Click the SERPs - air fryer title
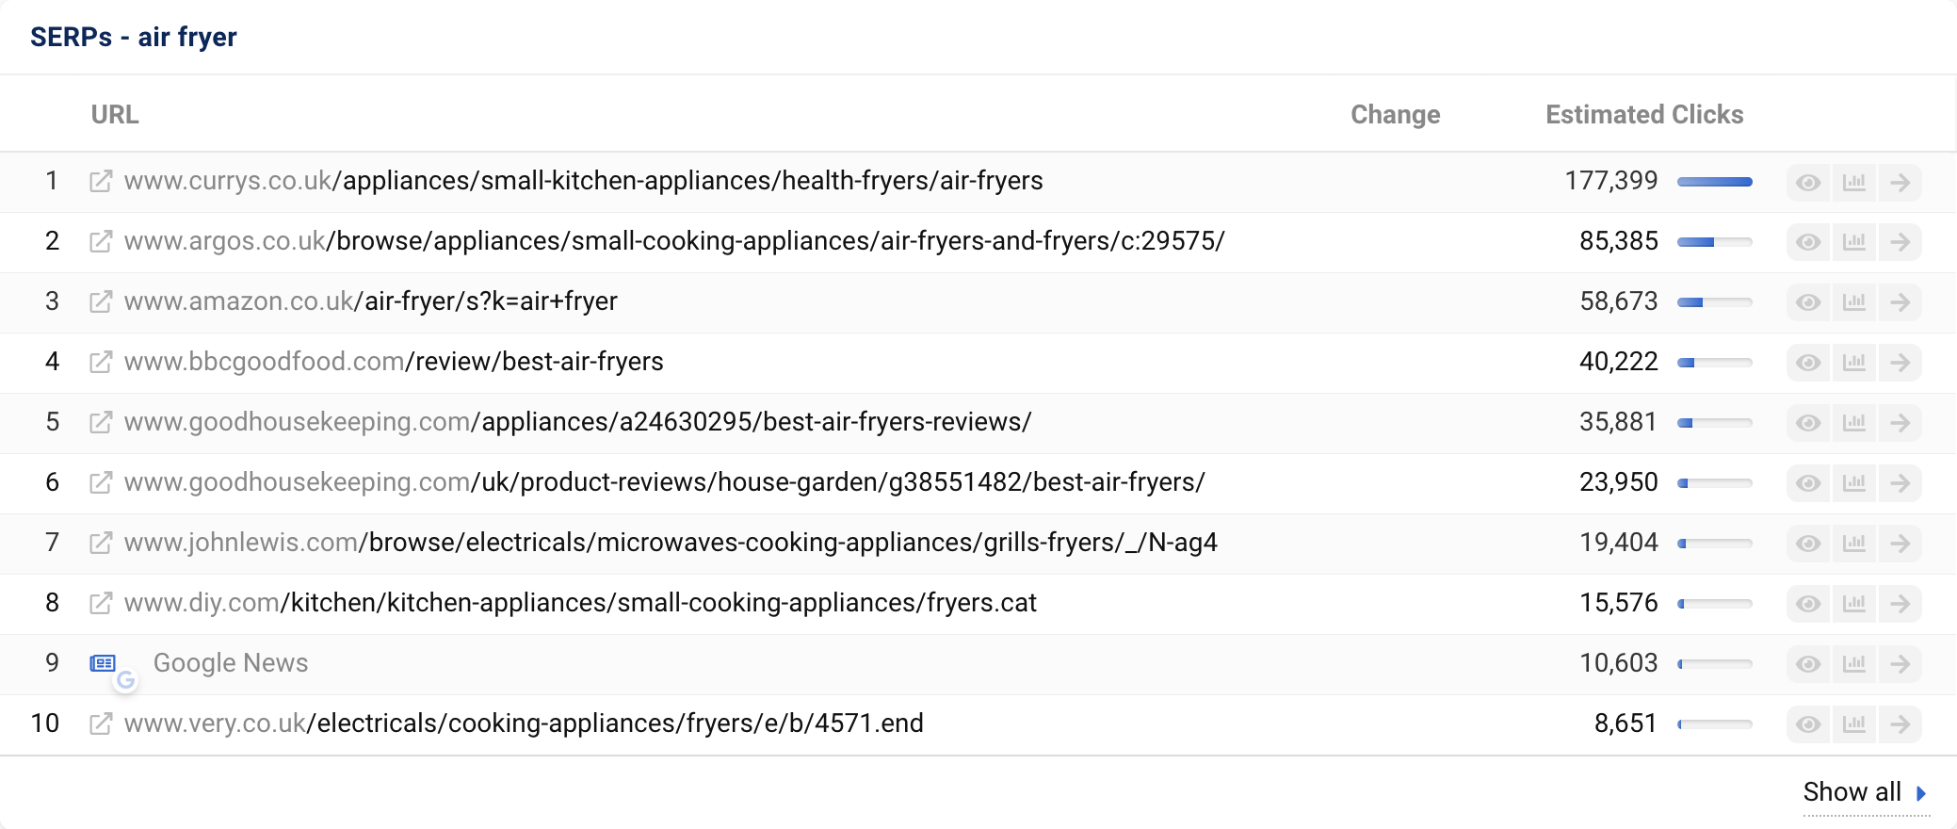The width and height of the screenshot is (1957, 829). point(134,37)
